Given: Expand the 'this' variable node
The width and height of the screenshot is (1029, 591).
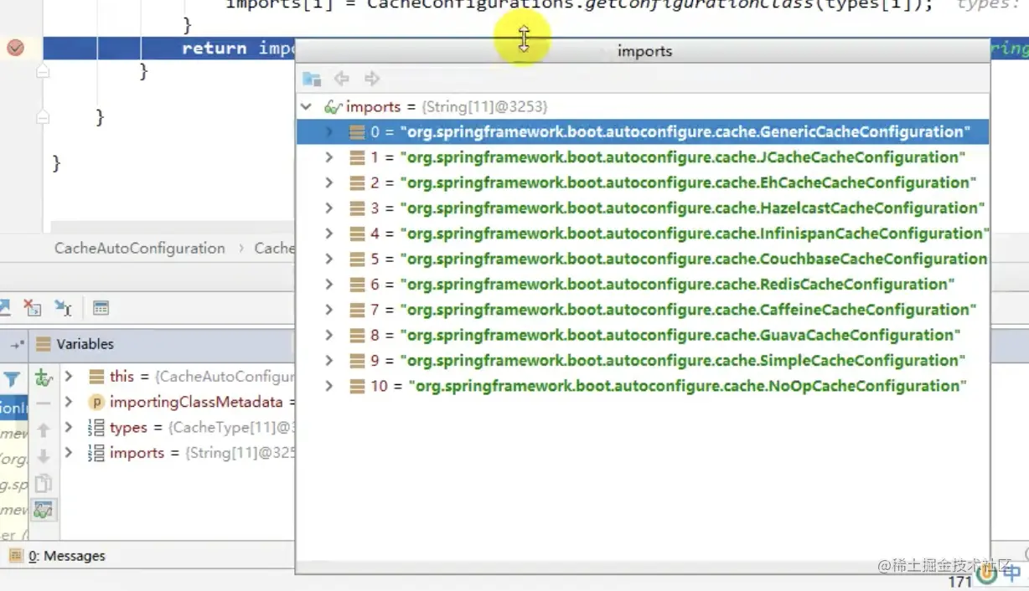Looking at the screenshot, I should coord(70,377).
